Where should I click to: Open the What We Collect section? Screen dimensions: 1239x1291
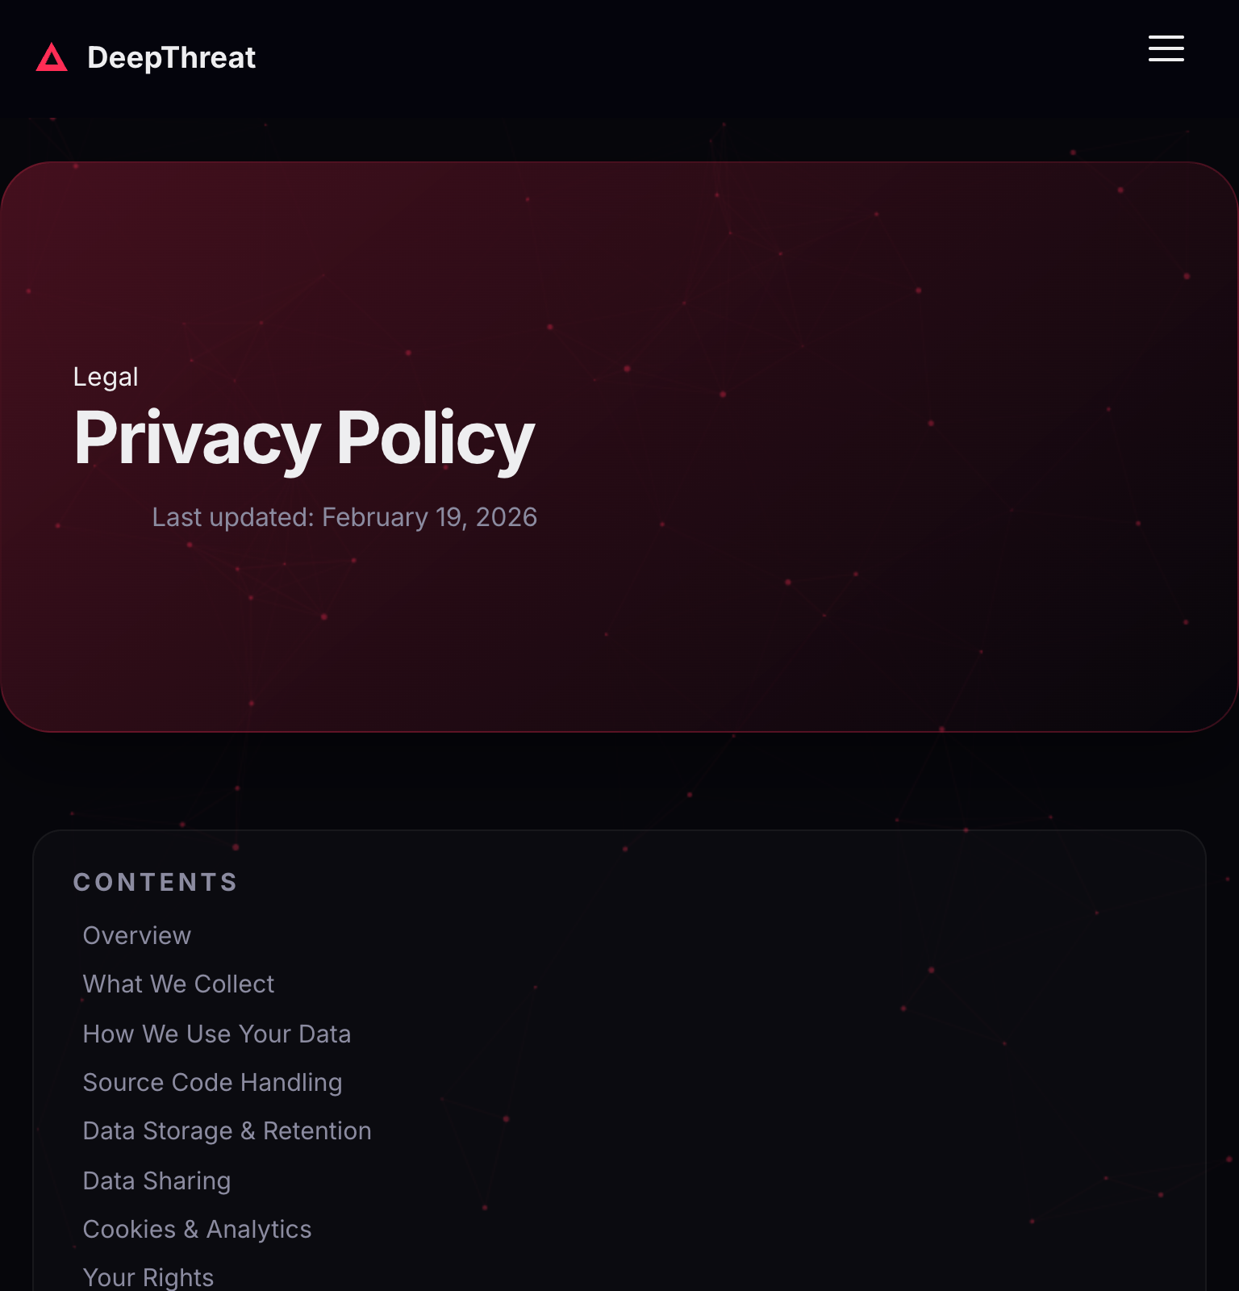(178, 984)
